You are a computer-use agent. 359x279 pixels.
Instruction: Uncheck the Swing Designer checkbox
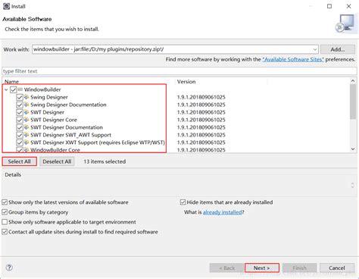coord(20,97)
